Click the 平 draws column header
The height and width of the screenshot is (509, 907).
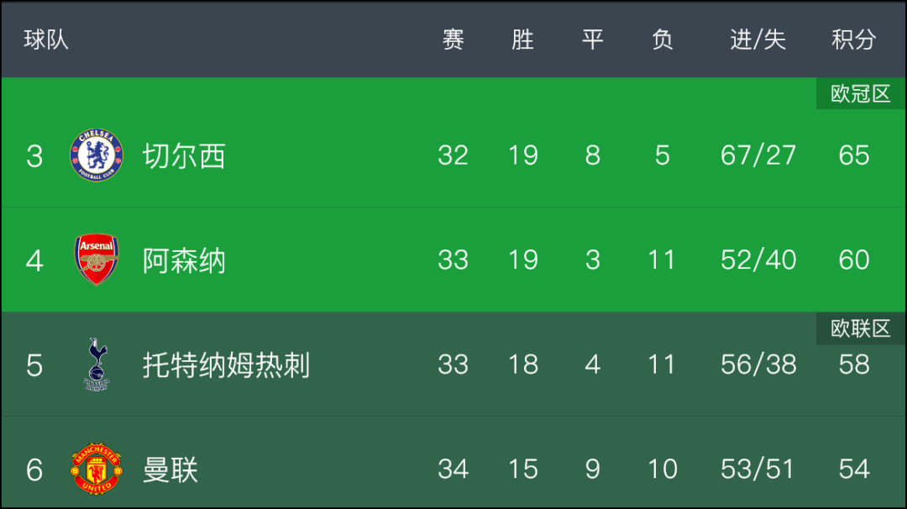point(593,40)
